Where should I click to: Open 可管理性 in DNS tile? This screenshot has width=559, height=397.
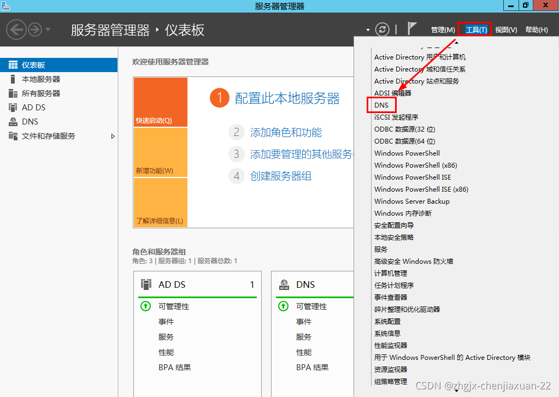coord(311,306)
